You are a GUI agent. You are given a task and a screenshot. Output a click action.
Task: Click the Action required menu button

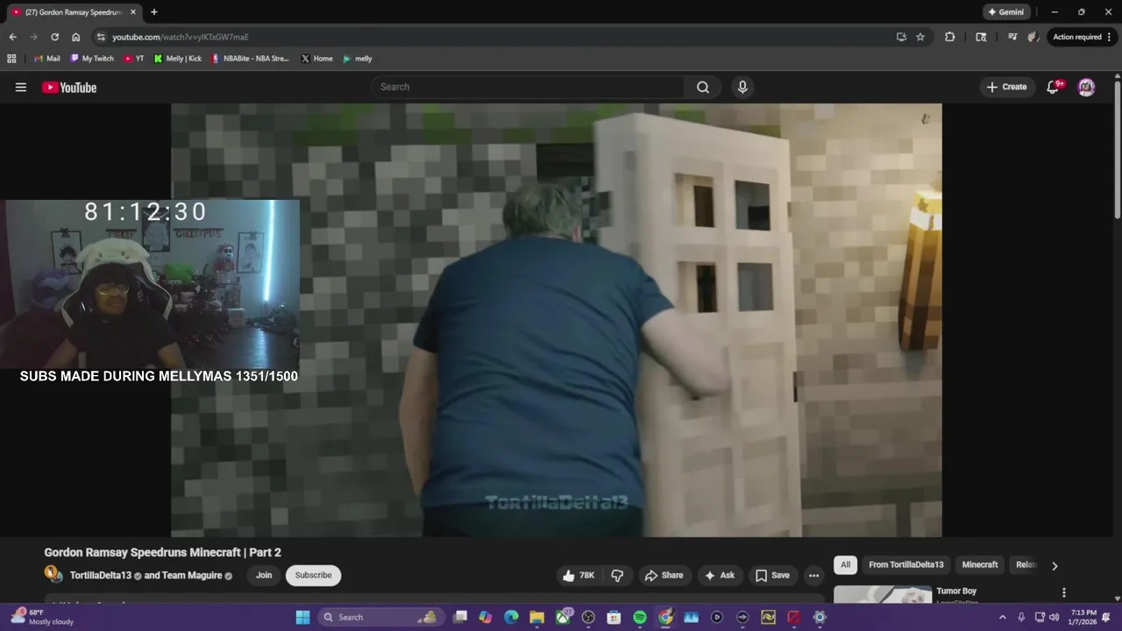pyautogui.click(x=1083, y=37)
